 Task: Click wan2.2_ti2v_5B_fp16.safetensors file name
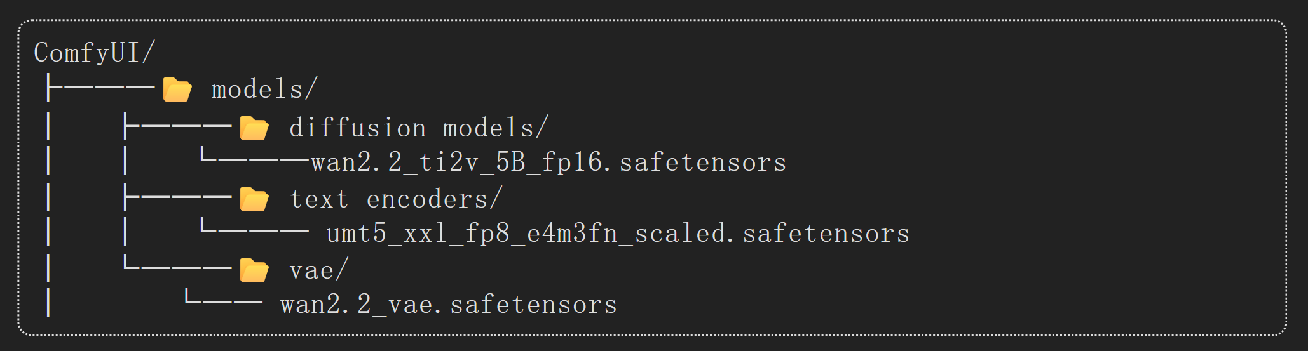[548, 162]
